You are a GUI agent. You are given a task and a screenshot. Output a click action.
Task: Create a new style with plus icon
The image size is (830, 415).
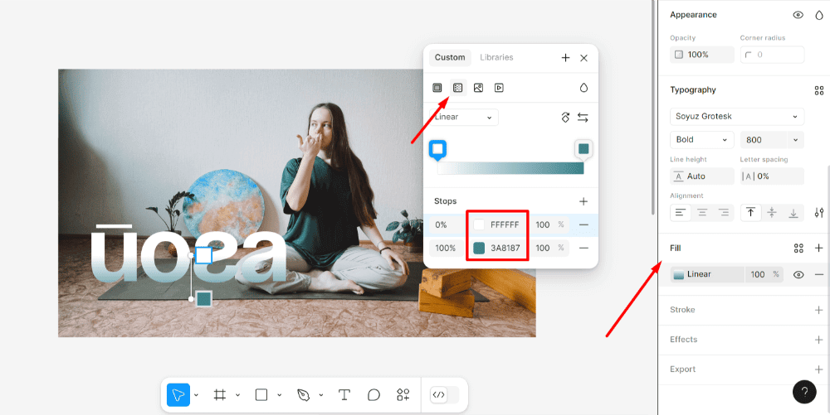click(565, 58)
